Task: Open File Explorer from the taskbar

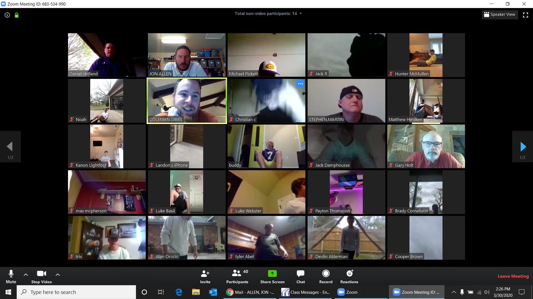Action: point(195,292)
